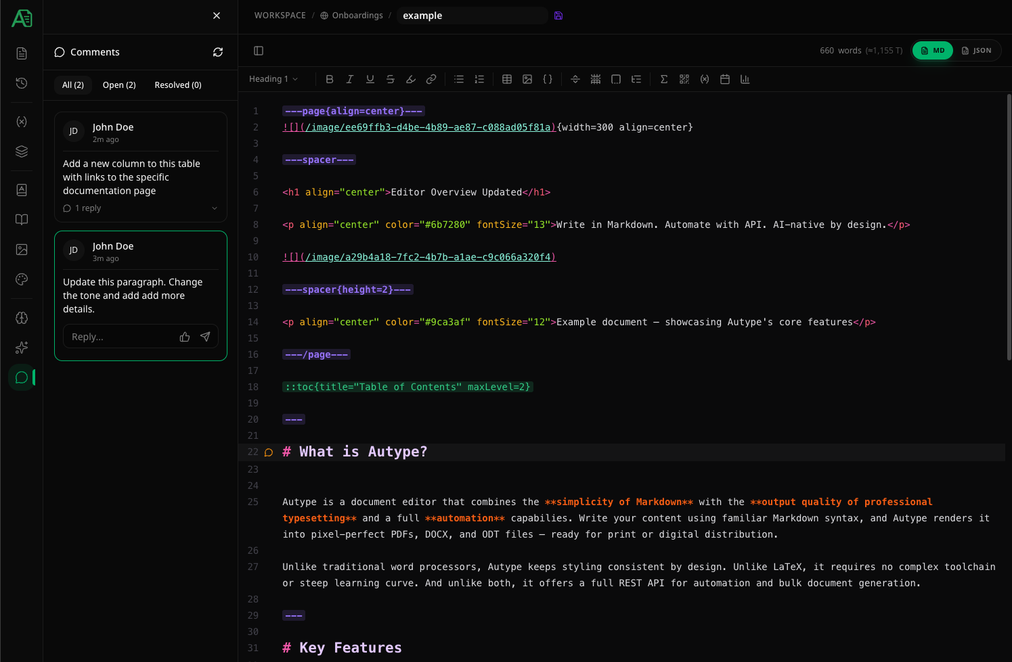This screenshot has height=662, width=1012.
Task: Open the layers panel in the left sidebar
Action: pyautogui.click(x=21, y=151)
